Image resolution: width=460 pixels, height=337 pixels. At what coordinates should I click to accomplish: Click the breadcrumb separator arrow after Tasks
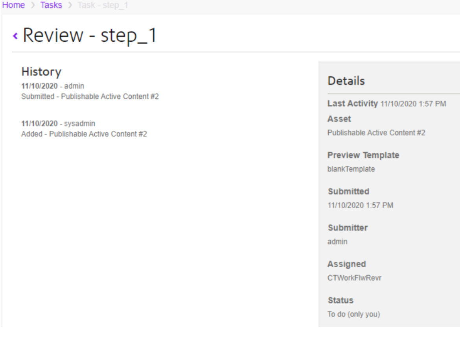click(x=70, y=6)
